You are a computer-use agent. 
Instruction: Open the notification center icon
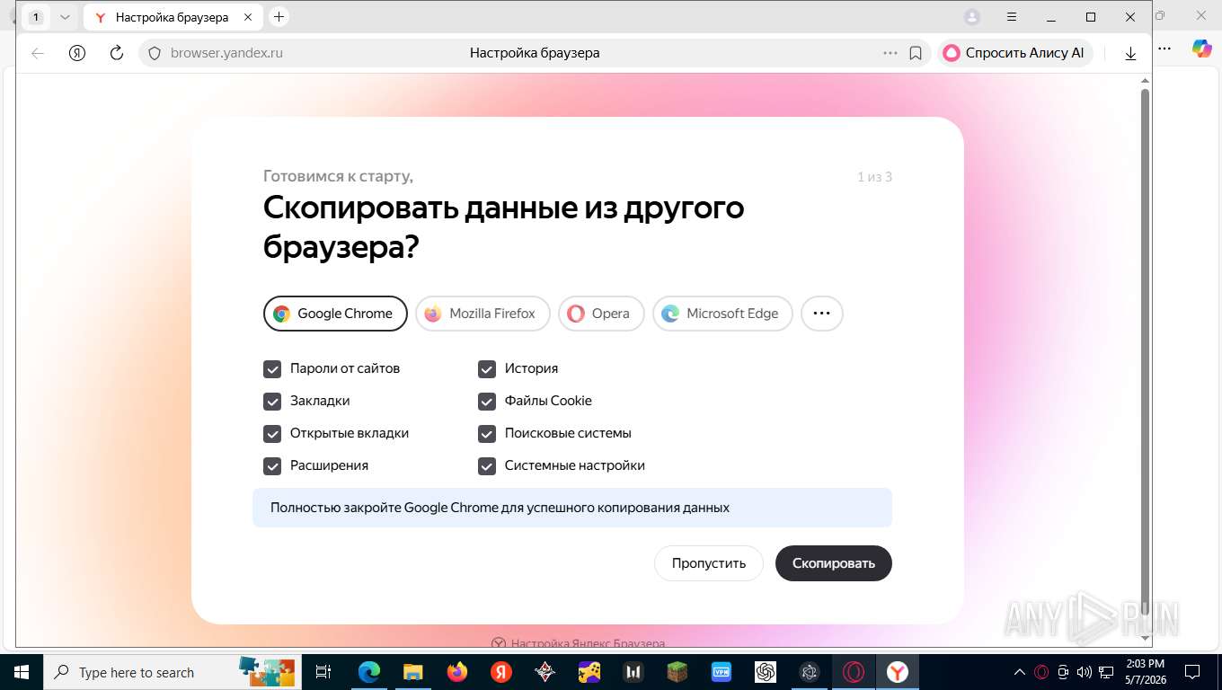coord(1192,672)
